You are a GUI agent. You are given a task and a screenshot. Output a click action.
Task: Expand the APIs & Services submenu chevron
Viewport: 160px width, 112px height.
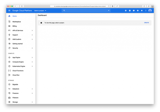[32, 30]
